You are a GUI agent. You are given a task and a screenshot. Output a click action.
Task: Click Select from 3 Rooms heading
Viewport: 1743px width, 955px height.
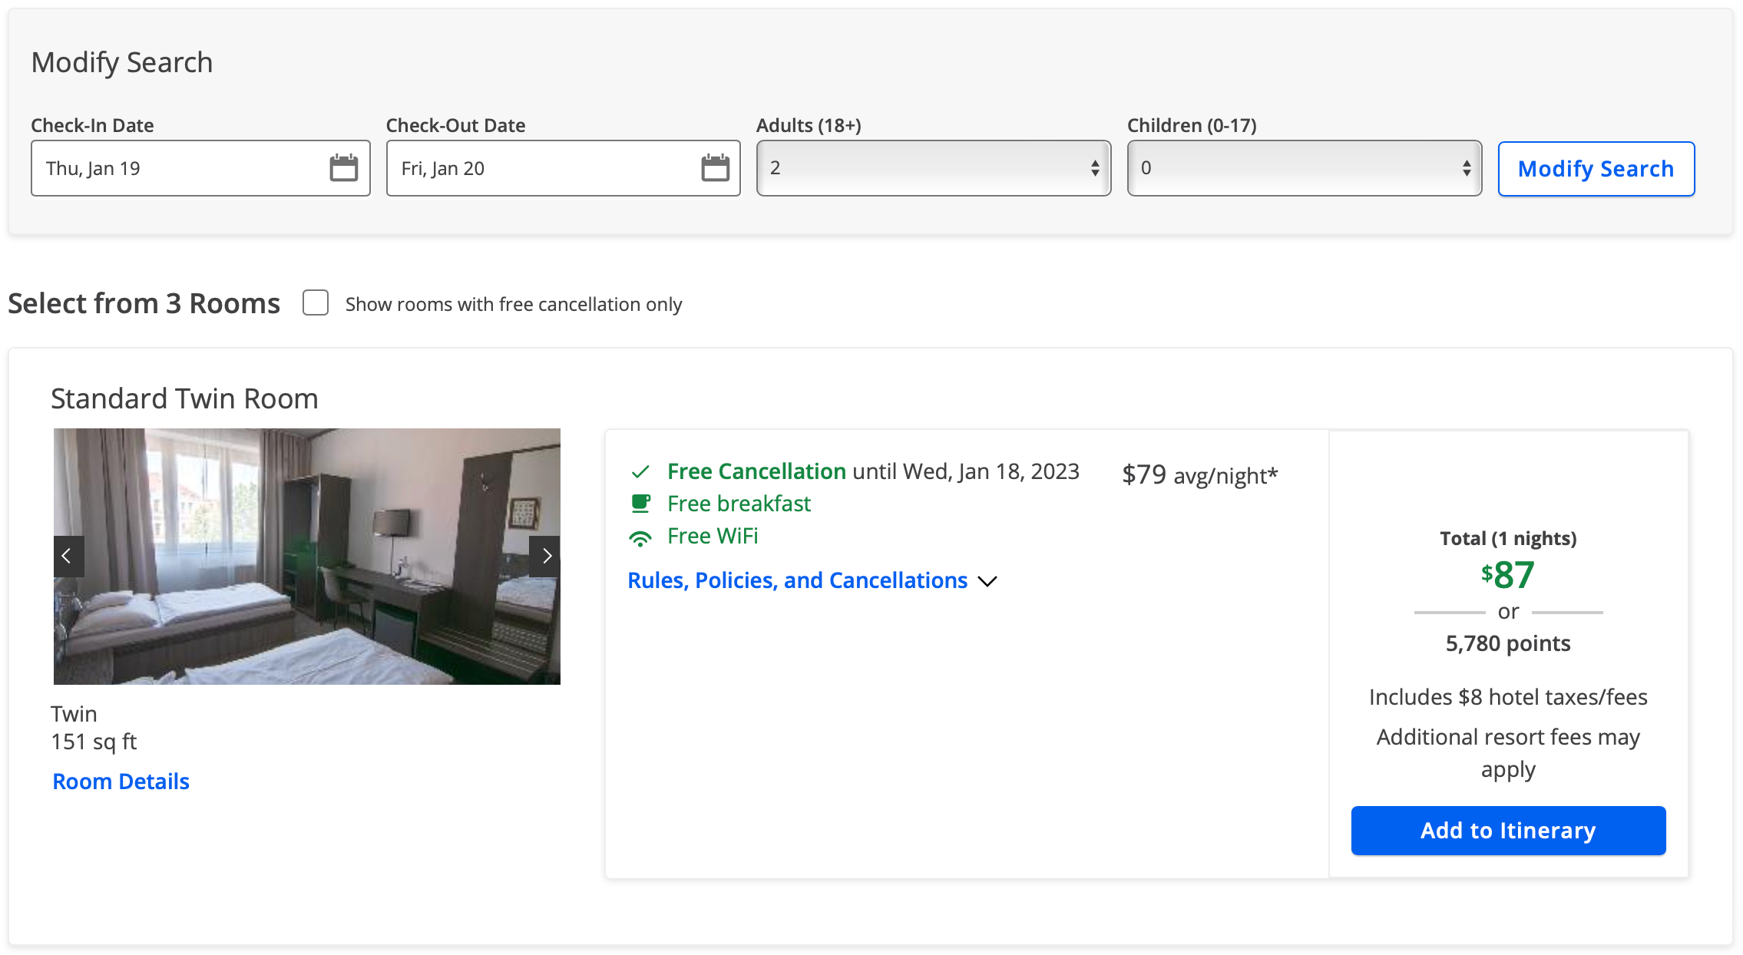pyautogui.click(x=144, y=304)
